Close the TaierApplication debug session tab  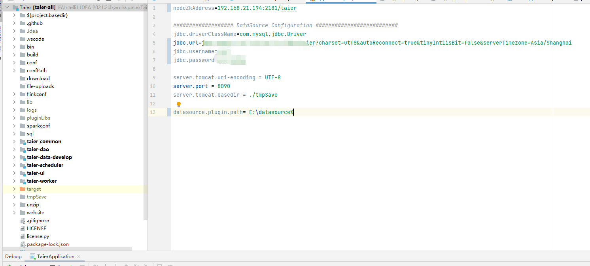(x=78, y=256)
